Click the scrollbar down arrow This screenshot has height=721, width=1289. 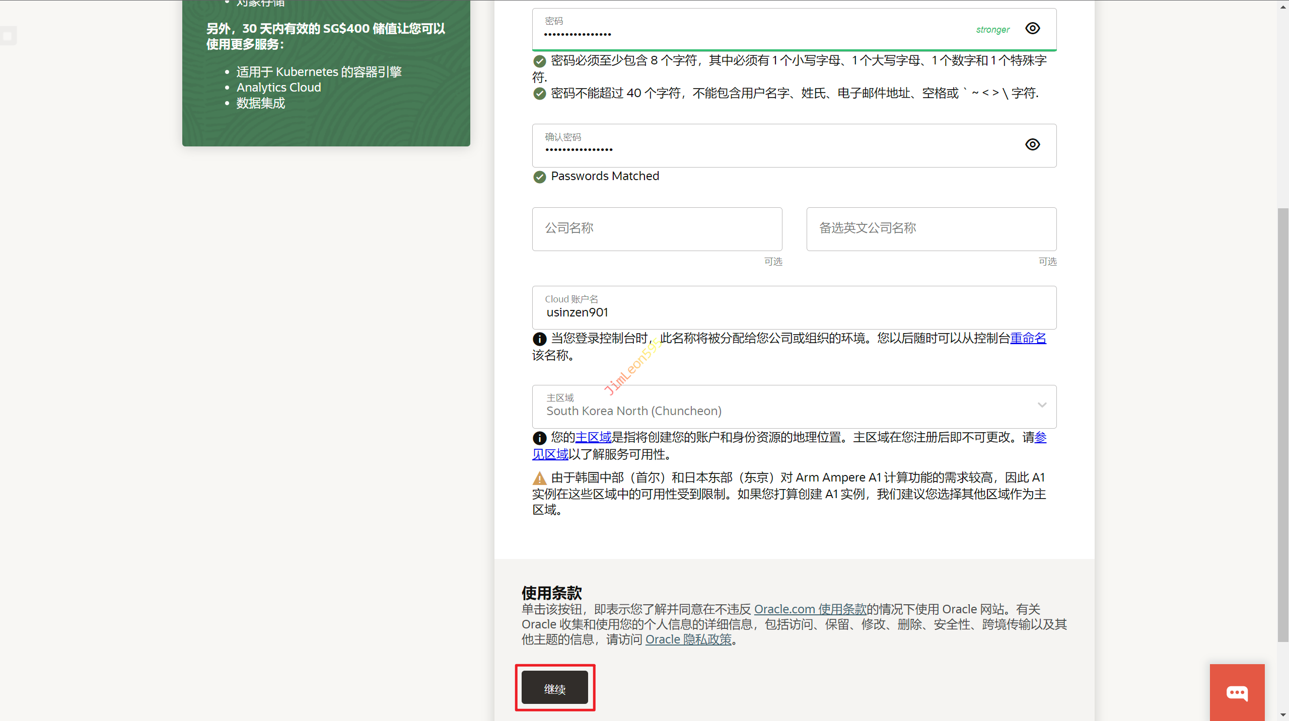[1282, 715]
